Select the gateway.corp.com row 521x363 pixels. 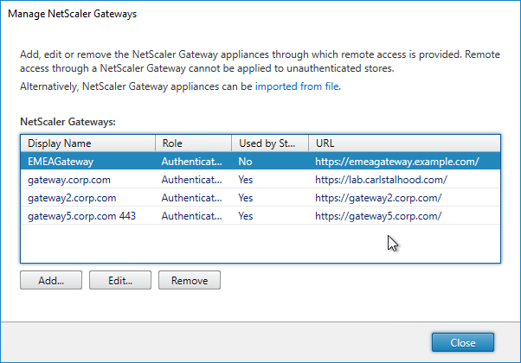point(260,180)
